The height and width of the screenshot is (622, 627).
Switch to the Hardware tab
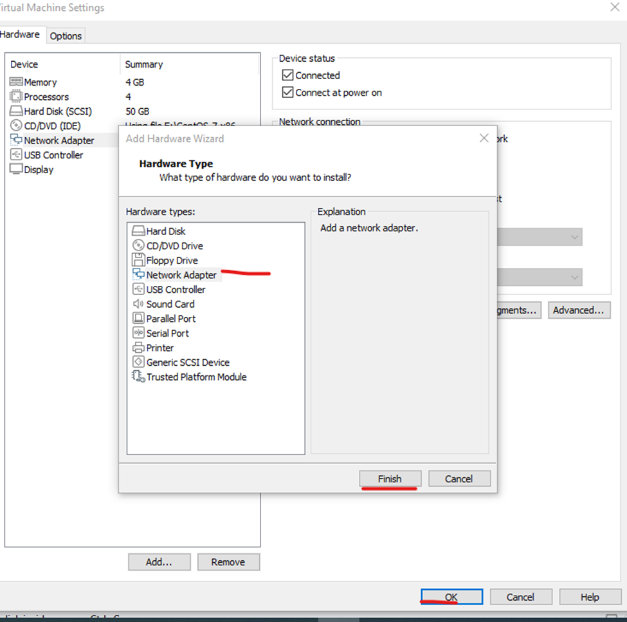coord(20,35)
